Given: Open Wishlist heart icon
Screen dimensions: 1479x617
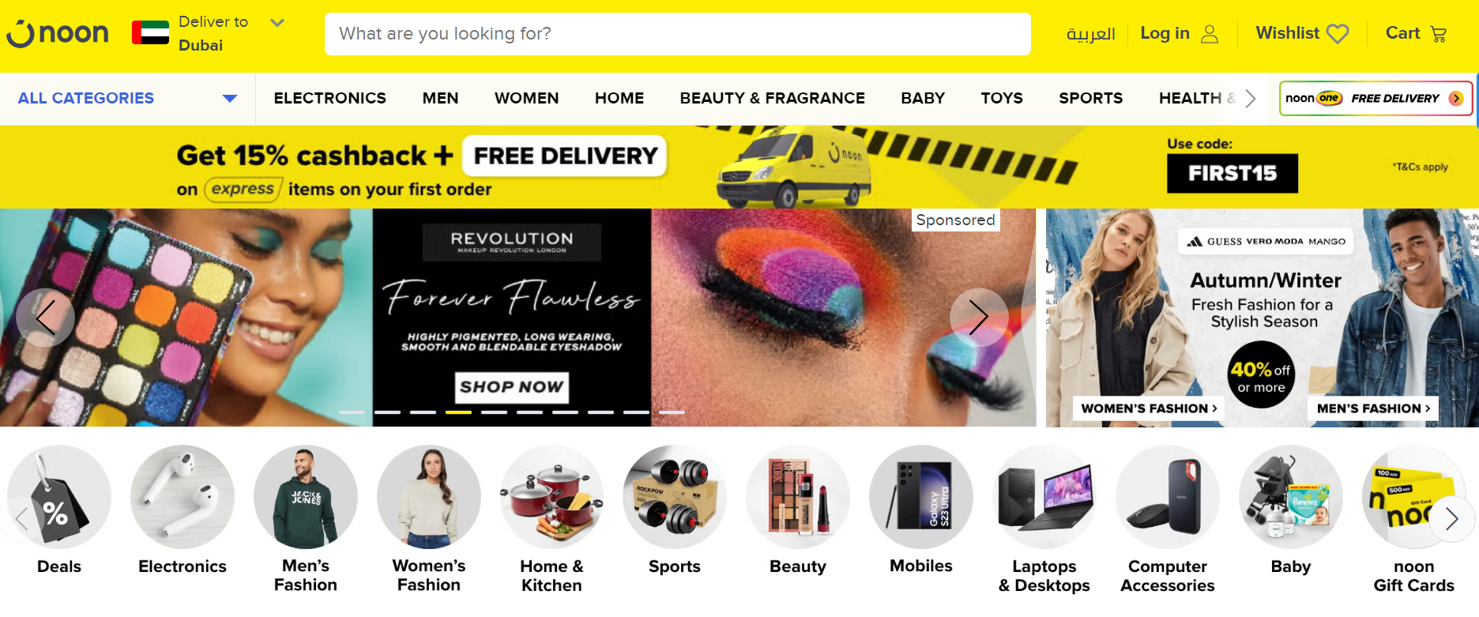Looking at the screenshot, I should click(1338, 34).
